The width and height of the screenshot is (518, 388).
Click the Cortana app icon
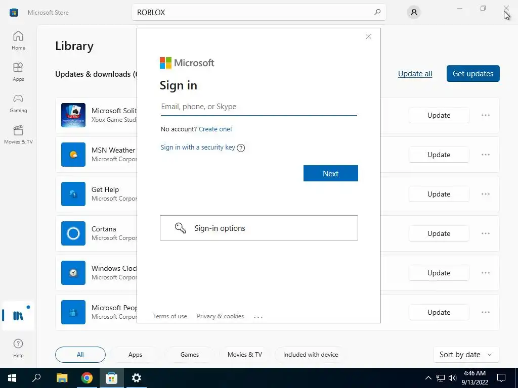73,233
